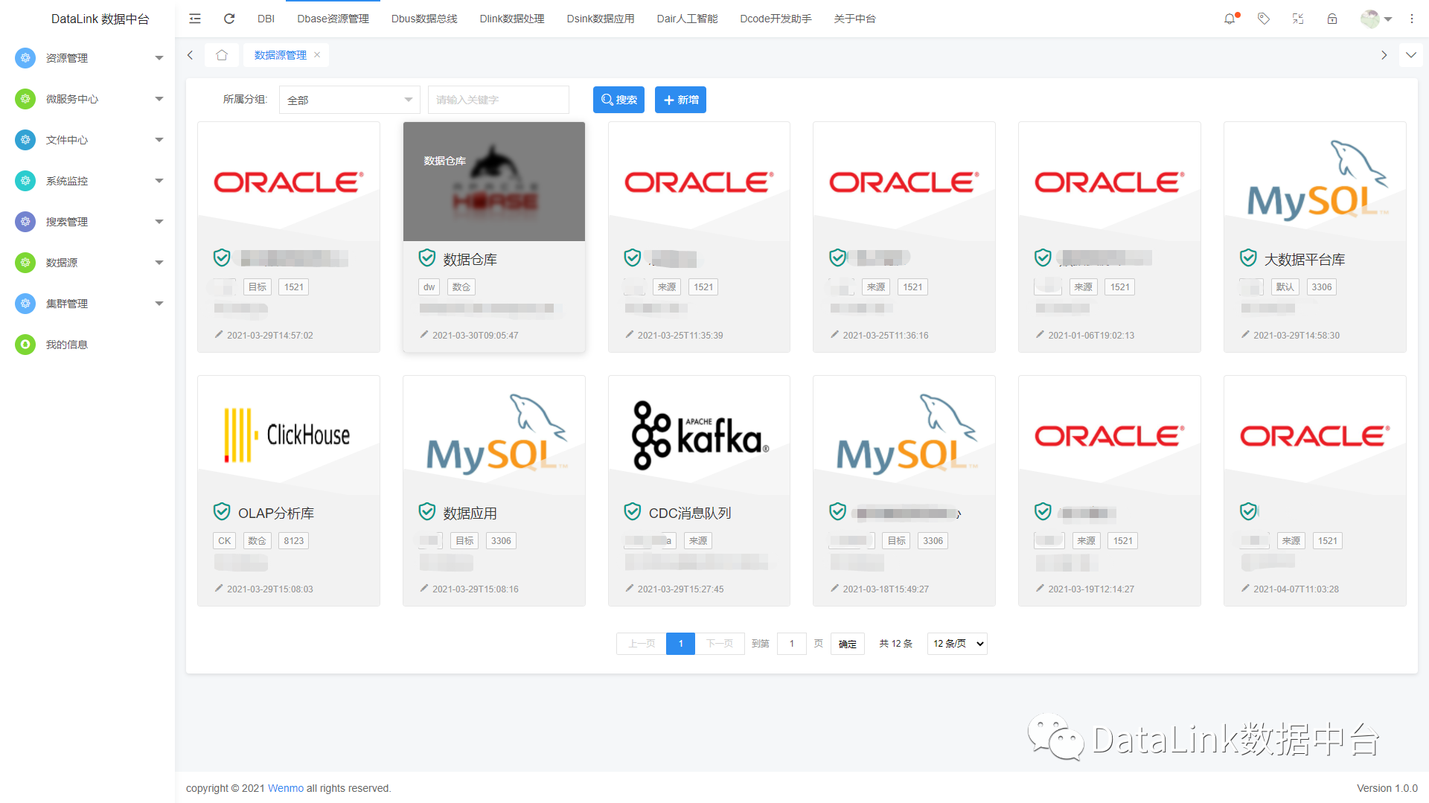Click the 系统监控 sidebar icon

point(25,181)
